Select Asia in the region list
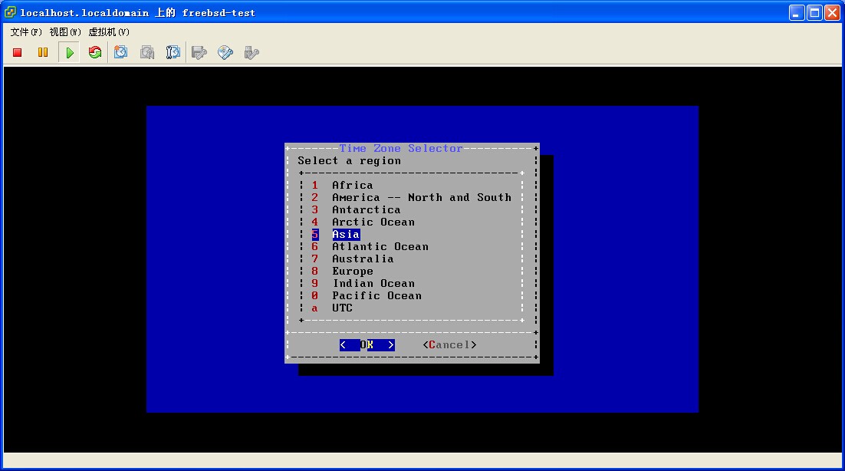The height and width of the screenshot is (471, 845). point(346,235)
